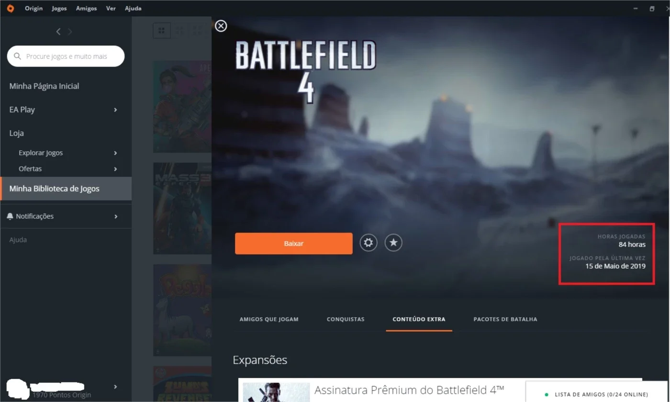Screen dimensions: 670x402
Task: Open the Amigos menu
Action: (x=86, y=8)
